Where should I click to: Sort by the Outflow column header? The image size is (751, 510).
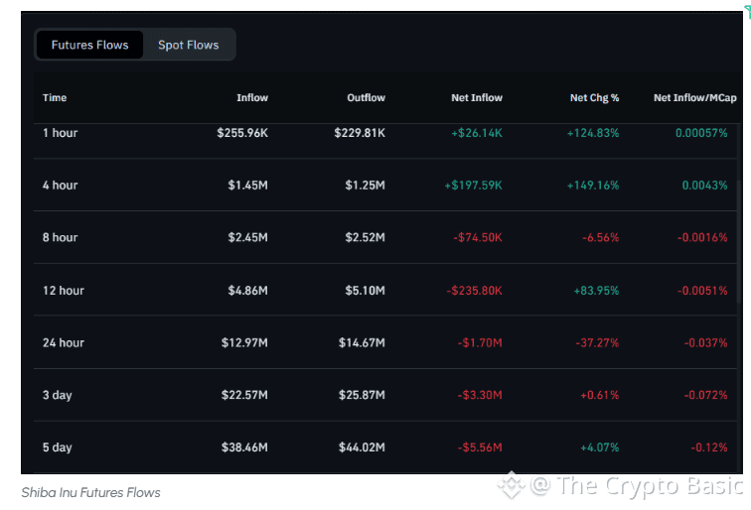tap(366, 98)
